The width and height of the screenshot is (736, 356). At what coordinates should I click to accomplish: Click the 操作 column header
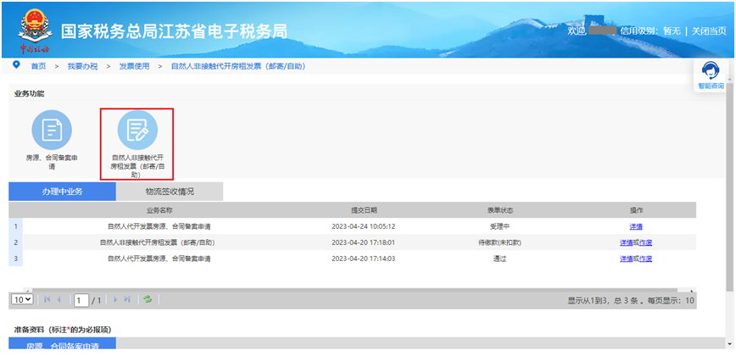(636, 209)
